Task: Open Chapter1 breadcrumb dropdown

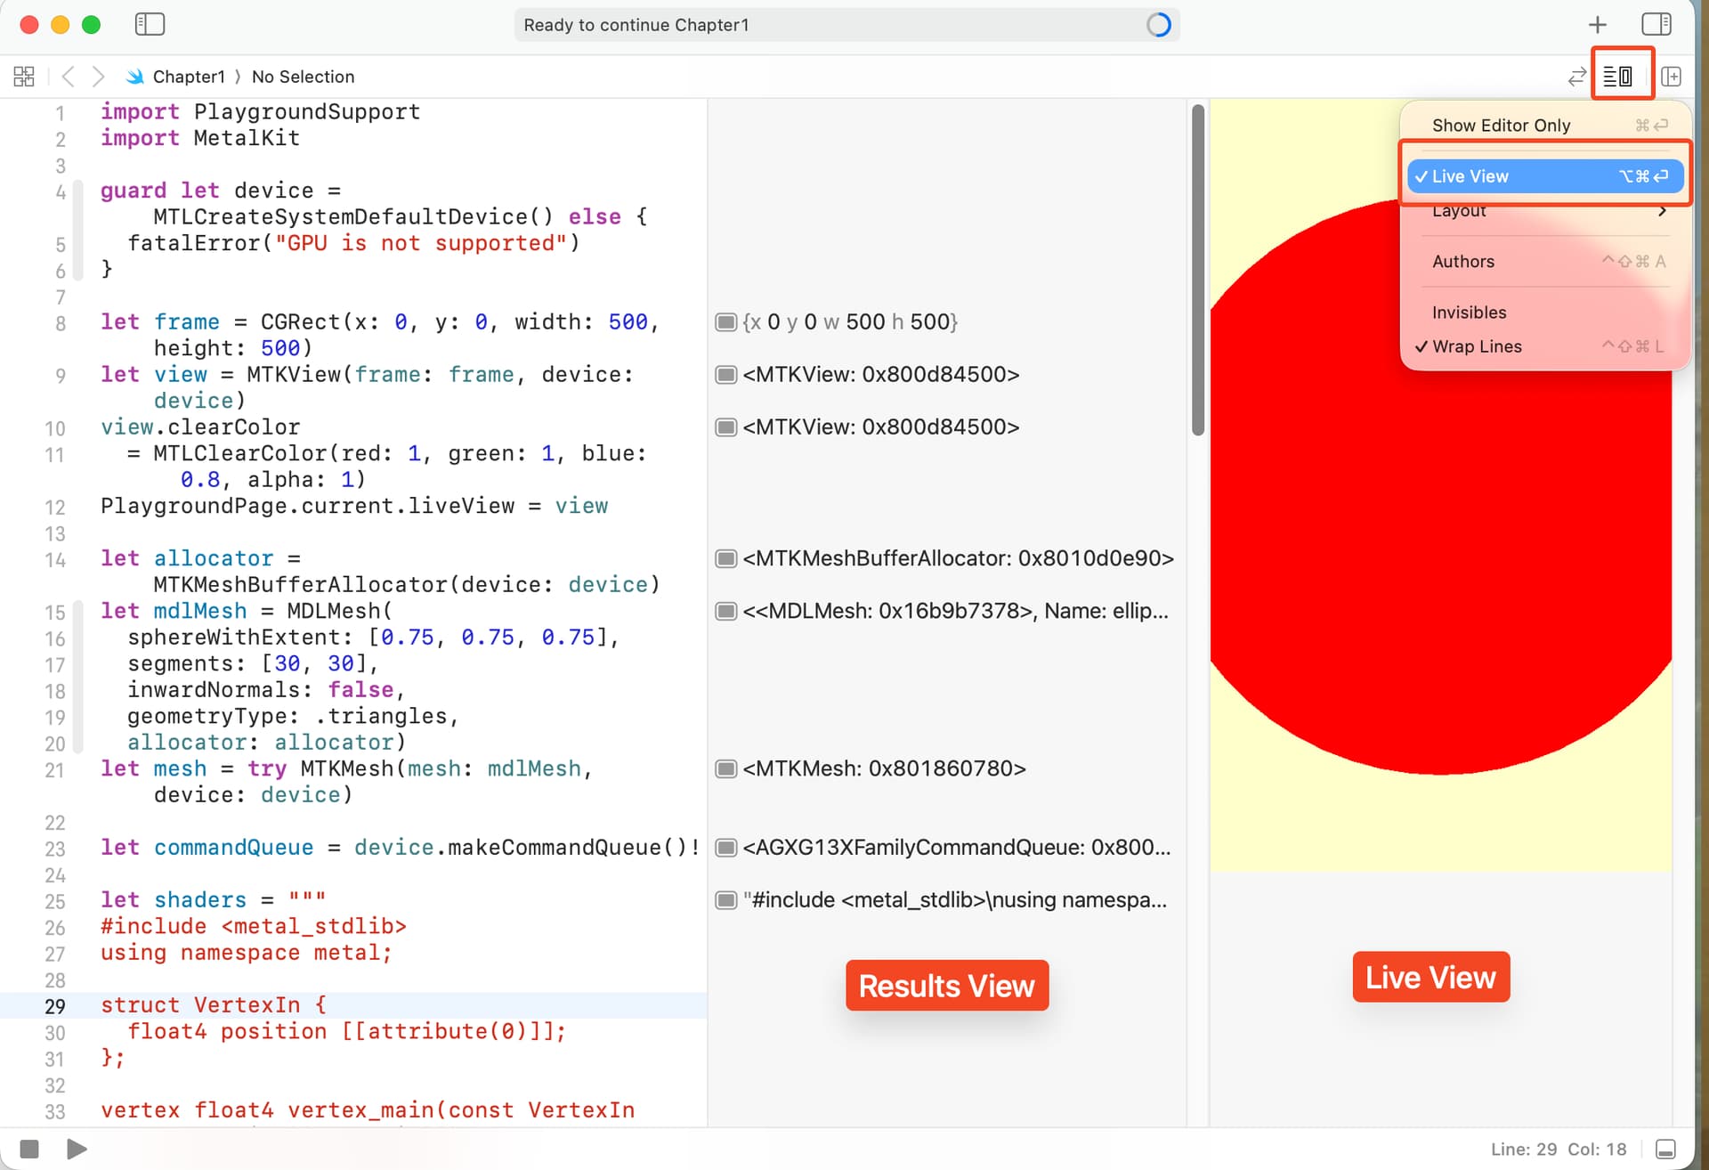Action: point(188,77)
